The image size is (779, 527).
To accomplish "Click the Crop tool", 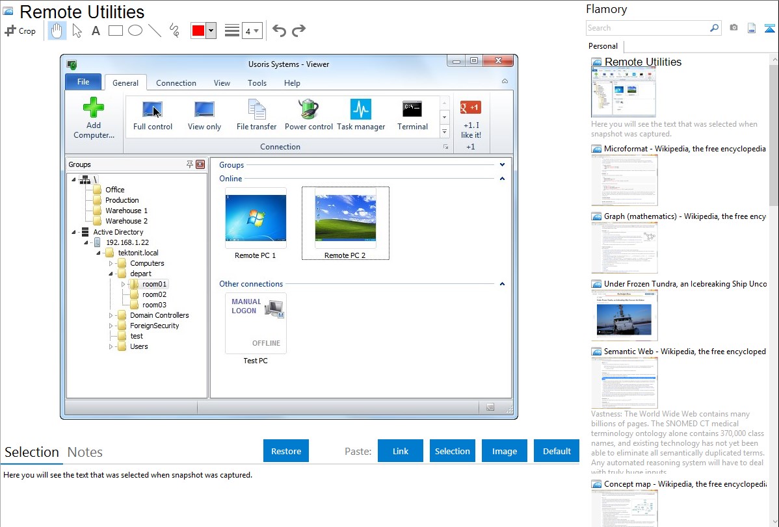I will click(20, 31).
